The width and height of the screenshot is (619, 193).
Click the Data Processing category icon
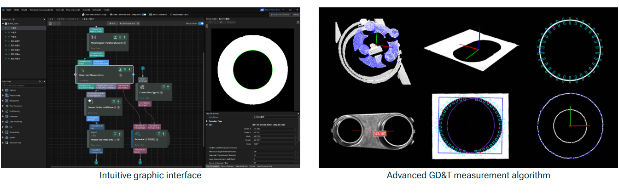6,121
